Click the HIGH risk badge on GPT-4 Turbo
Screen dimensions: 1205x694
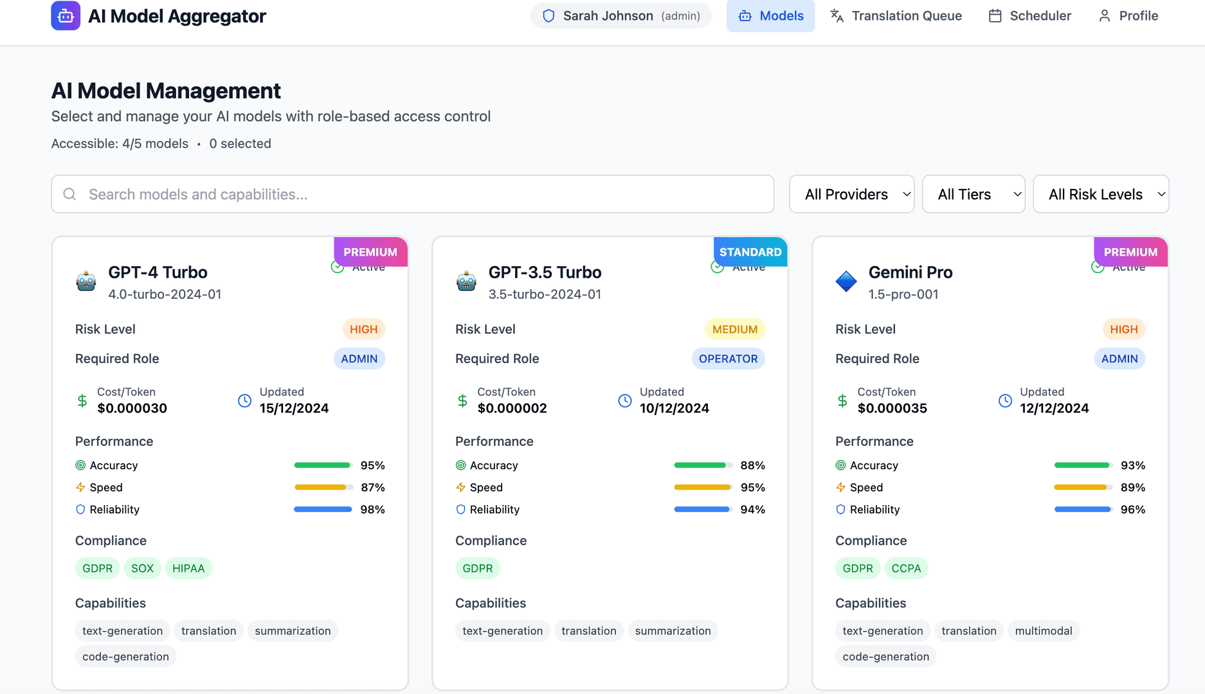point(364,329)
